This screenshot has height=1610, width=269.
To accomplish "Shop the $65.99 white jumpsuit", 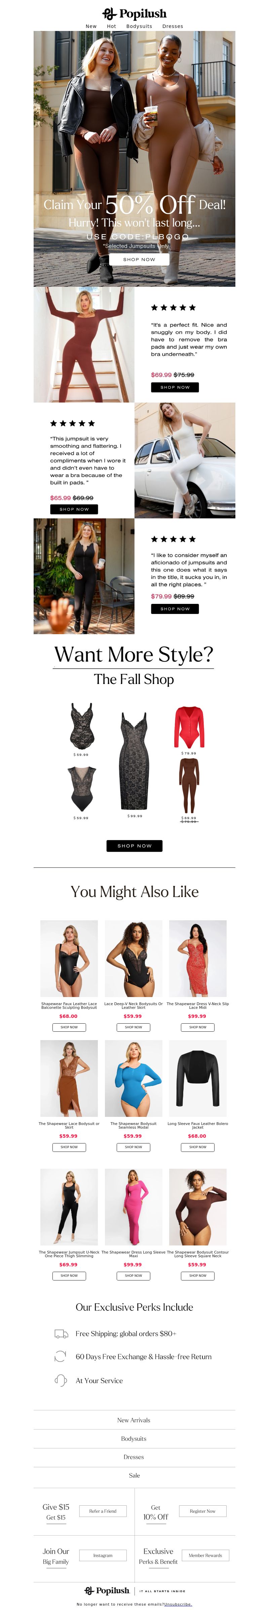I will pos(74,509).
